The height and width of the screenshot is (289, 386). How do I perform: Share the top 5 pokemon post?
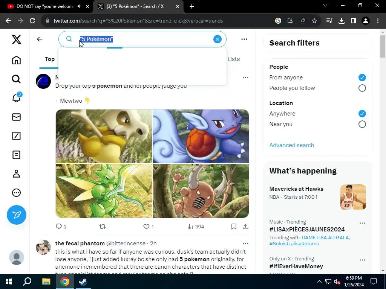coord(245,227)
